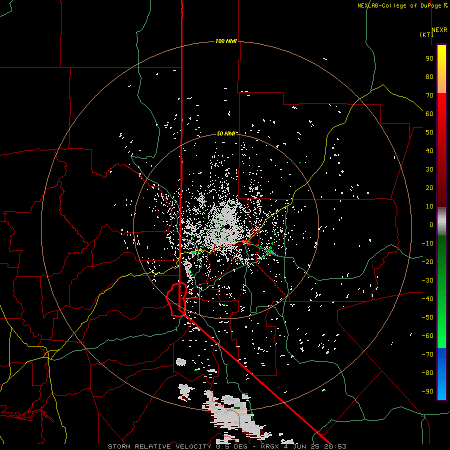Select the 60 value on velocity scale

point(429,113)
